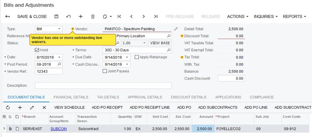Click the View Base button
This screenshot has width=312, height=137.
point(160,43)
